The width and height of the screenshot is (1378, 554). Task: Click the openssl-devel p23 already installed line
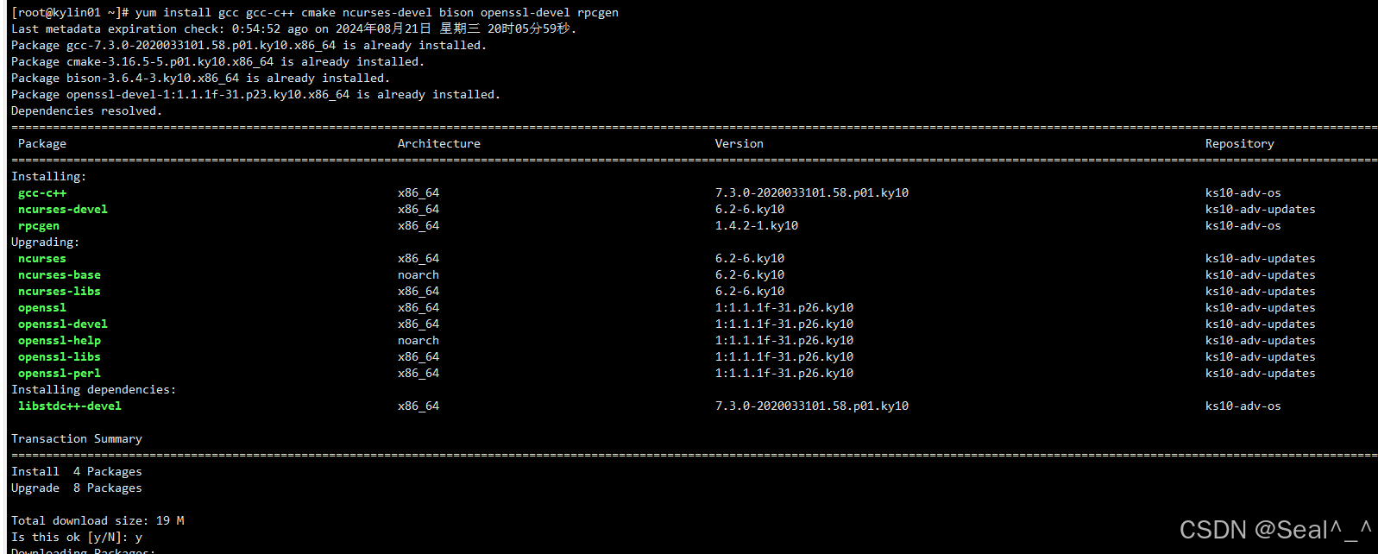coord(256,95)
